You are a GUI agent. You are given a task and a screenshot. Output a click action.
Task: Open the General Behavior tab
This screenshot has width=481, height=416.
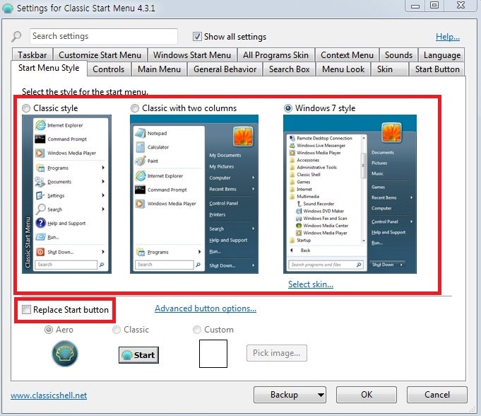pyautogui.click(x=225, y=69)
